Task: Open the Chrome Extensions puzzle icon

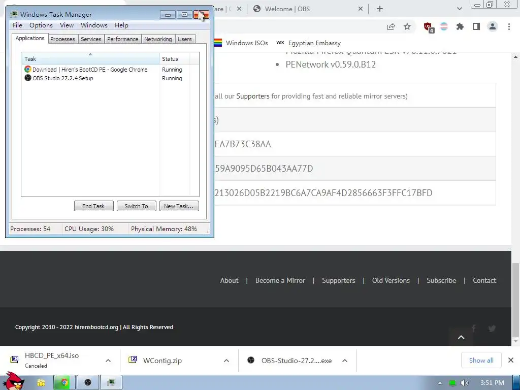Action: click(460, 27)
